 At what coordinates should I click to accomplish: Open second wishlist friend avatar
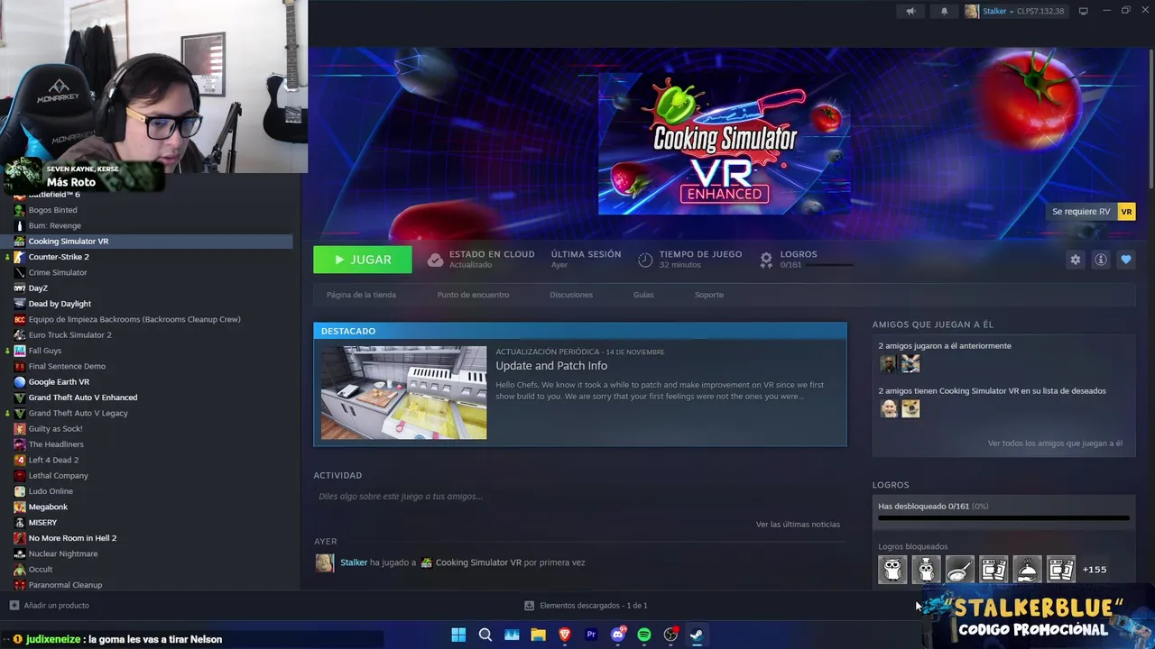coord(910,408)
